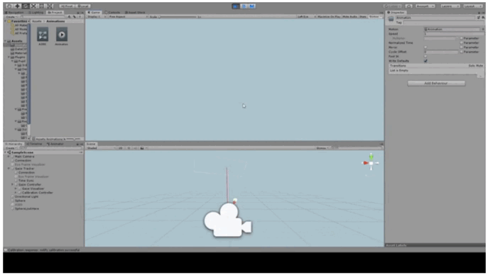Enable the Mirror checkbox

pos(425,47)
